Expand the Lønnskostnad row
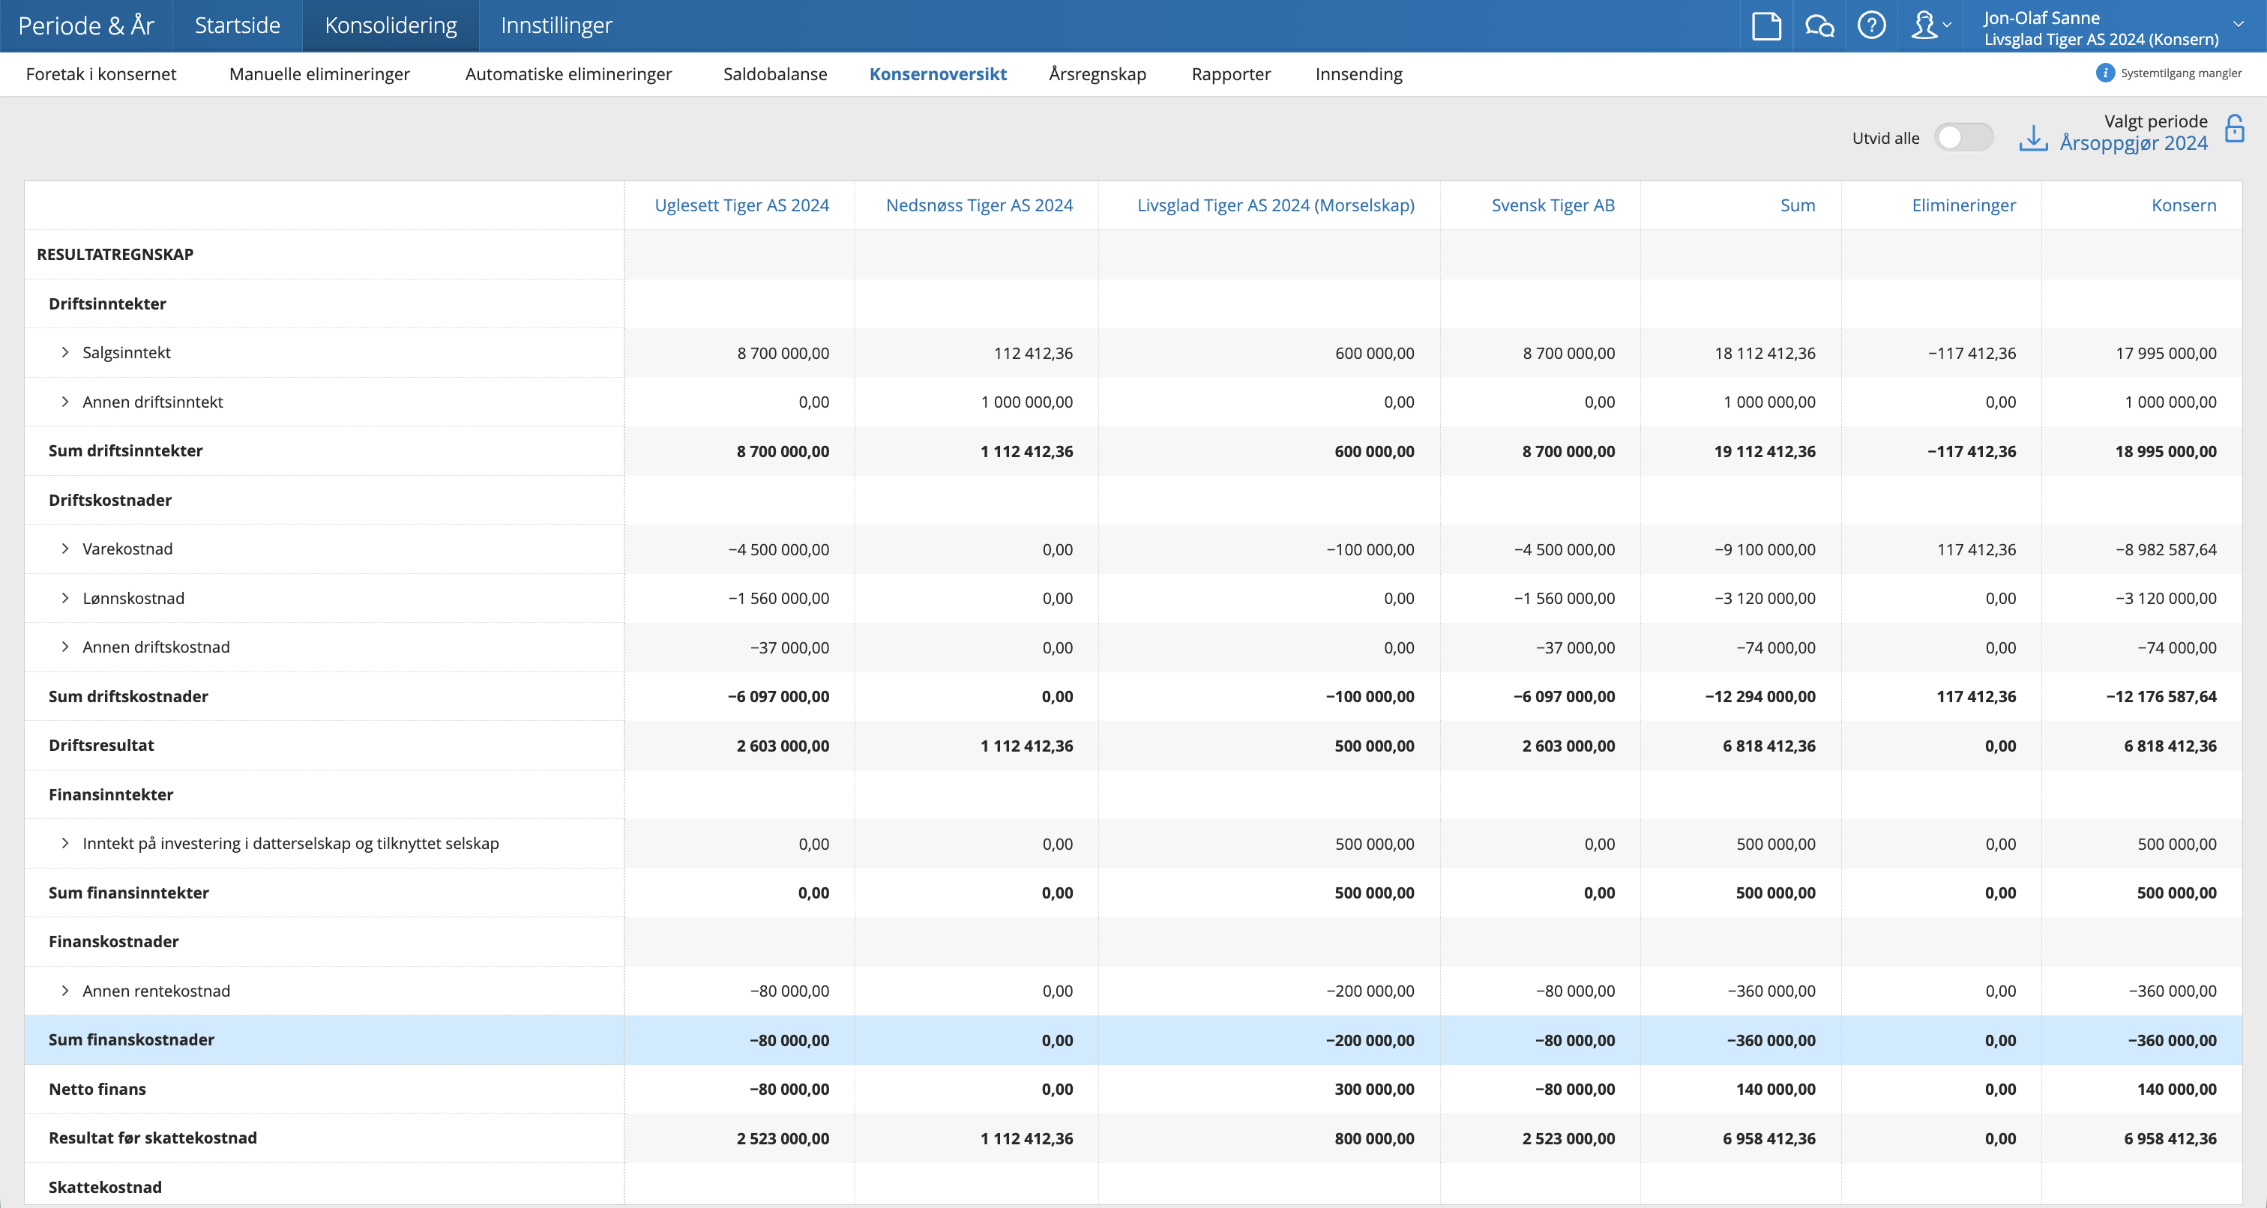Viewport: 2267px width, 1208px height. tap(65, 598)
